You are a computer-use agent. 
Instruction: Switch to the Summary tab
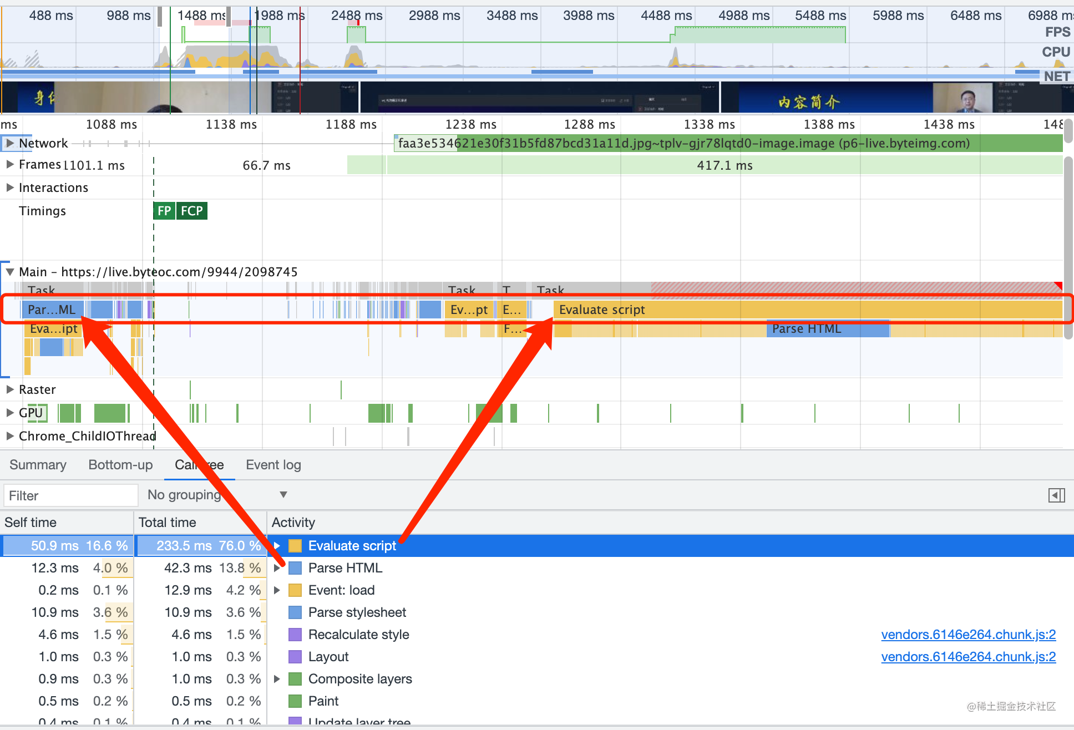point(38,465)
